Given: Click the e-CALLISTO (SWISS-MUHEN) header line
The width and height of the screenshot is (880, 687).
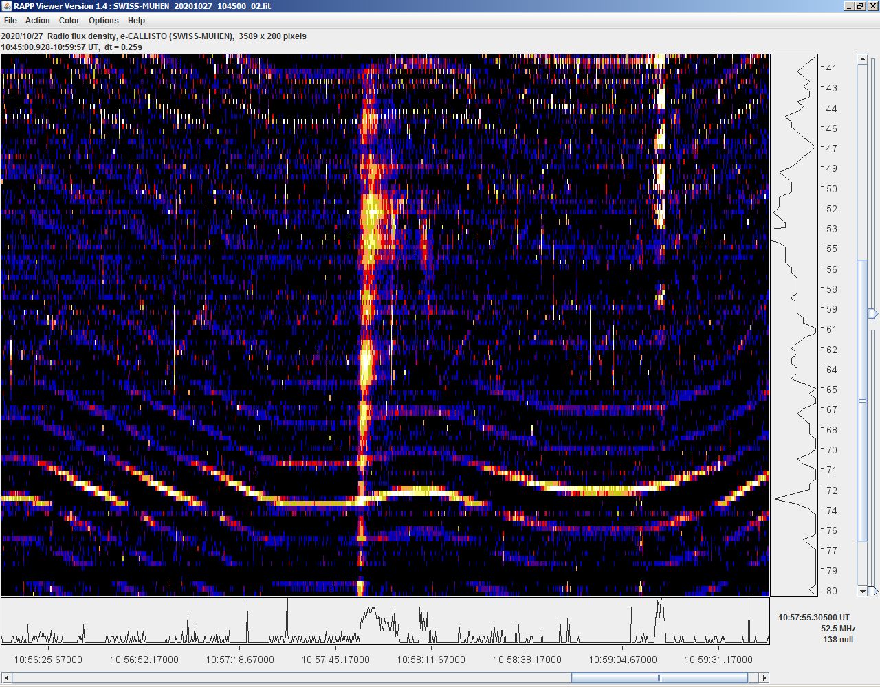Looking at the screenshot, I should 154,36.
